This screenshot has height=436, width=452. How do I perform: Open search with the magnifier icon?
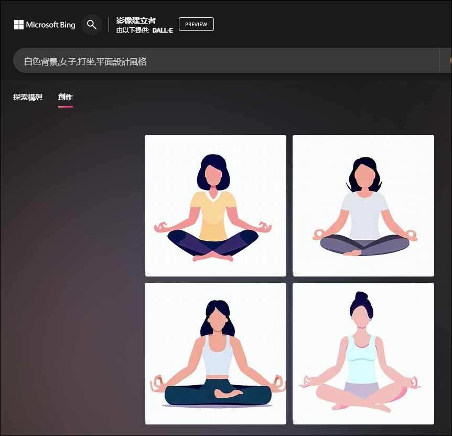point(92,25)
